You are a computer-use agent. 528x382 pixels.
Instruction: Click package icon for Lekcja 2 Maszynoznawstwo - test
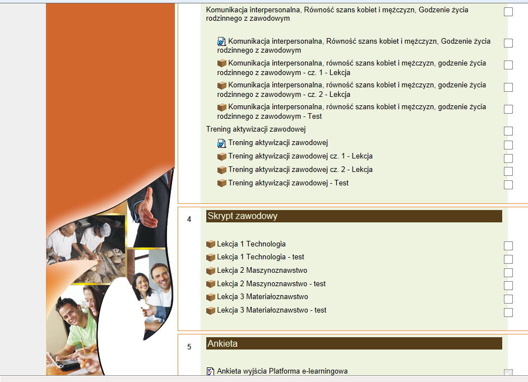(x=210, y=284)
